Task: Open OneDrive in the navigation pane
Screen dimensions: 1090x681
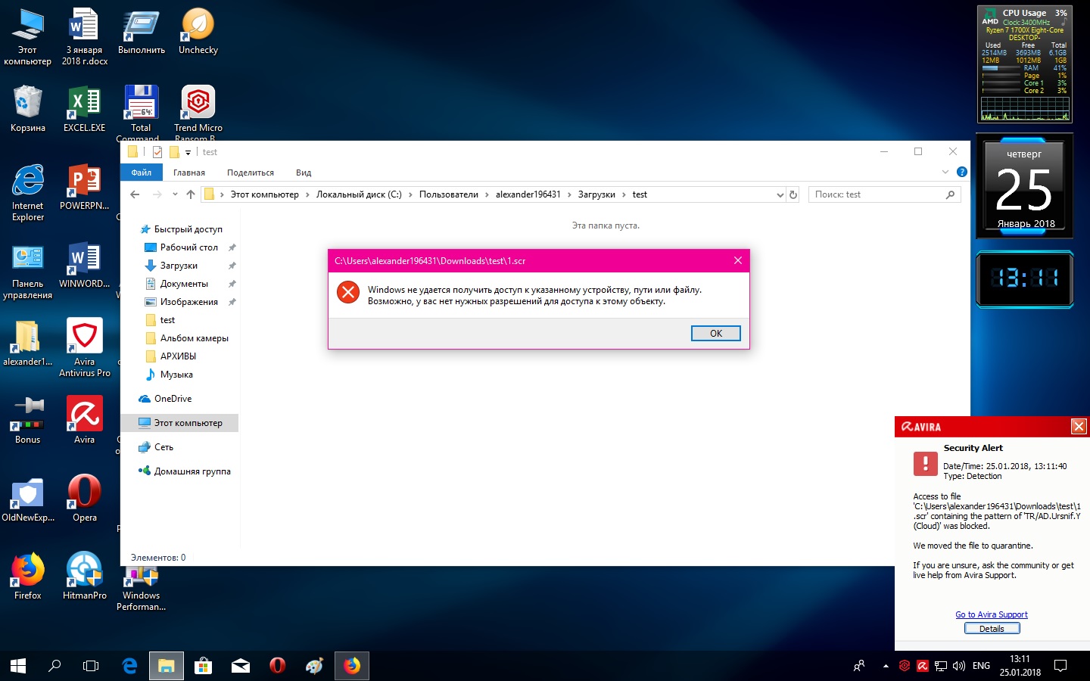Action: click(173, 399)
